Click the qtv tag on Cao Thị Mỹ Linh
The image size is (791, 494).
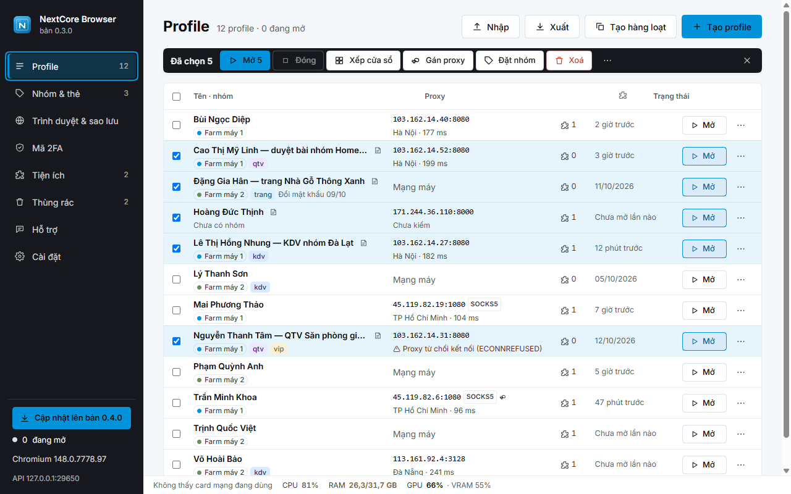pyautogui.click(x=258, y=164)
